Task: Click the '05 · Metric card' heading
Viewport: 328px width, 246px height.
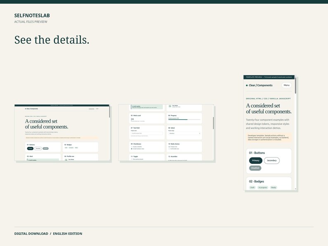Action: pyautogui.click(x=136, y=116)
